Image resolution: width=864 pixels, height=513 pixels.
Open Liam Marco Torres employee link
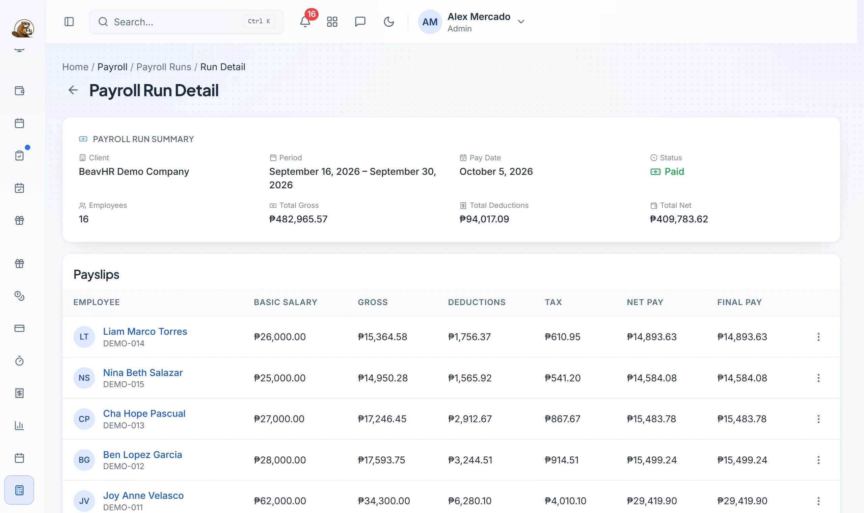pos(145,331)
